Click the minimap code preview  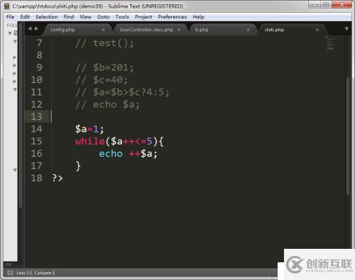pos(329,43)
